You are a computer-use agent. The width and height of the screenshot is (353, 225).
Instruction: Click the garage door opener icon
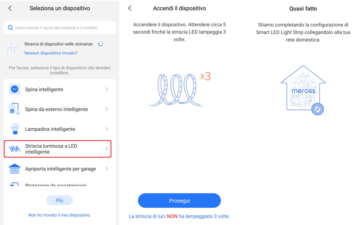pyautogui.click(x=15, y=169)
